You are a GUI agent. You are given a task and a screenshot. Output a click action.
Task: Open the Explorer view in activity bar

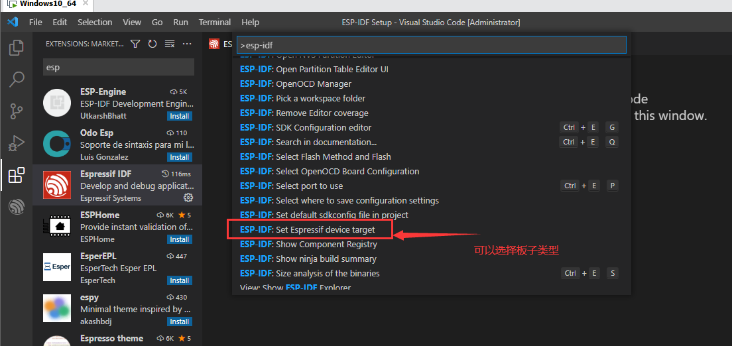[x=16, y=48]
